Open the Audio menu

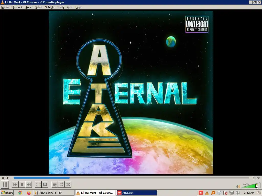(x=29, y=7)
